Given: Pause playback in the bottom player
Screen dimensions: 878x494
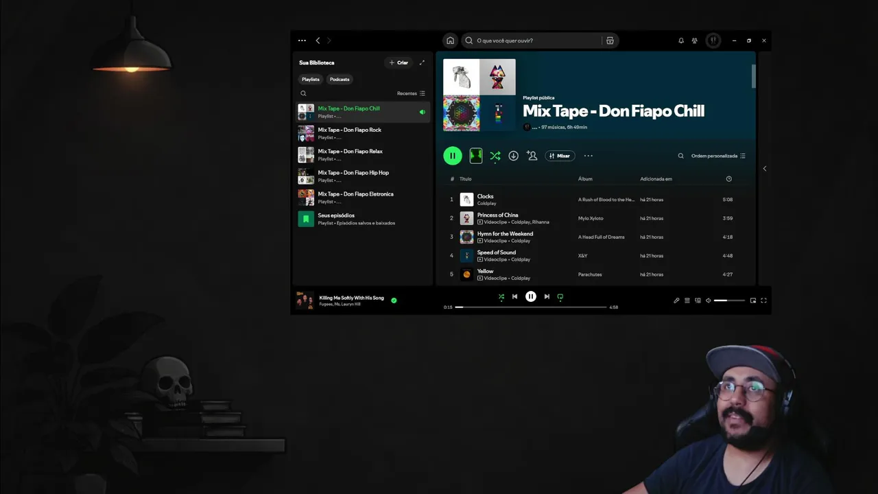Looking at the screenshot, I should (531, 296).
